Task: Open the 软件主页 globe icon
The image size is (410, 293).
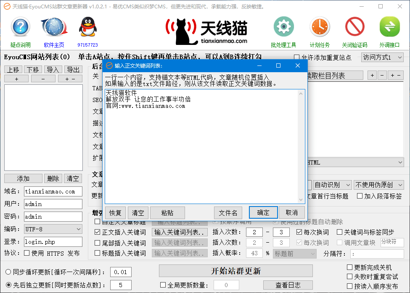Action: 54,27
